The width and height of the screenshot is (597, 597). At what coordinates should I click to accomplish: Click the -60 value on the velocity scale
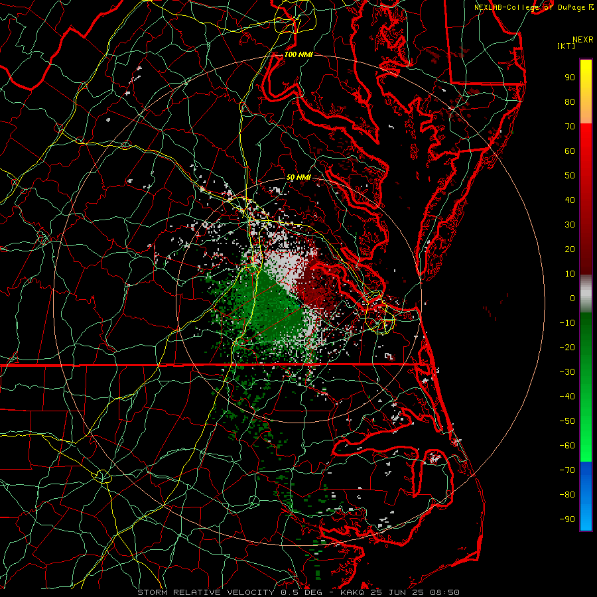coord(567,446)
